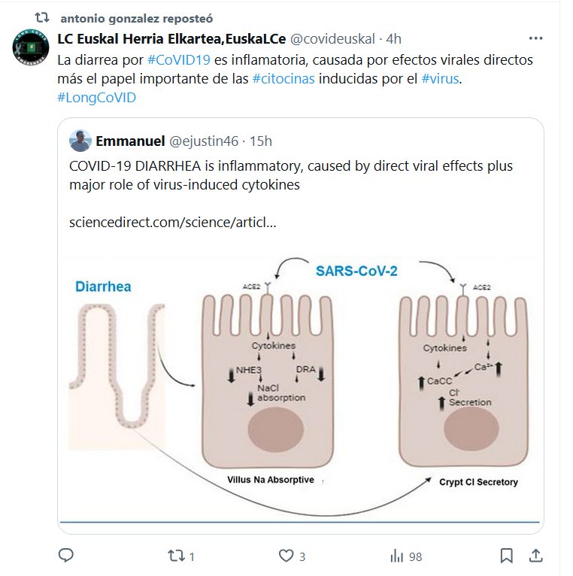Open the SARS-CoV-2 diarrhea diagram image
This screenshot has width=573, height=576.
pos(299,383)
